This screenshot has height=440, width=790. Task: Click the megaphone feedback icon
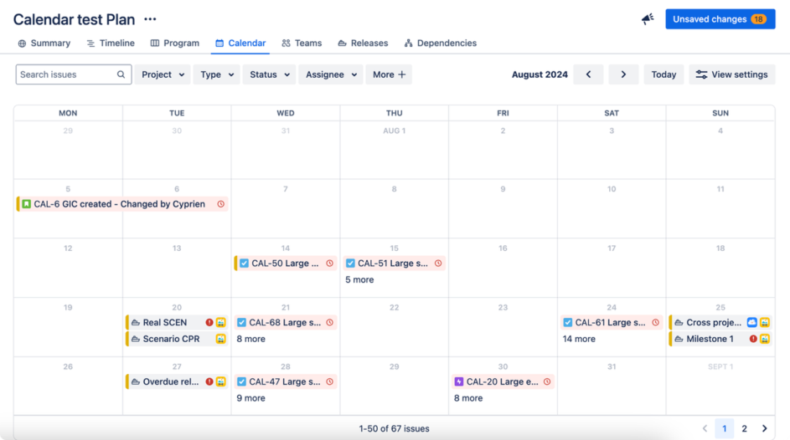tap(648, 19)
